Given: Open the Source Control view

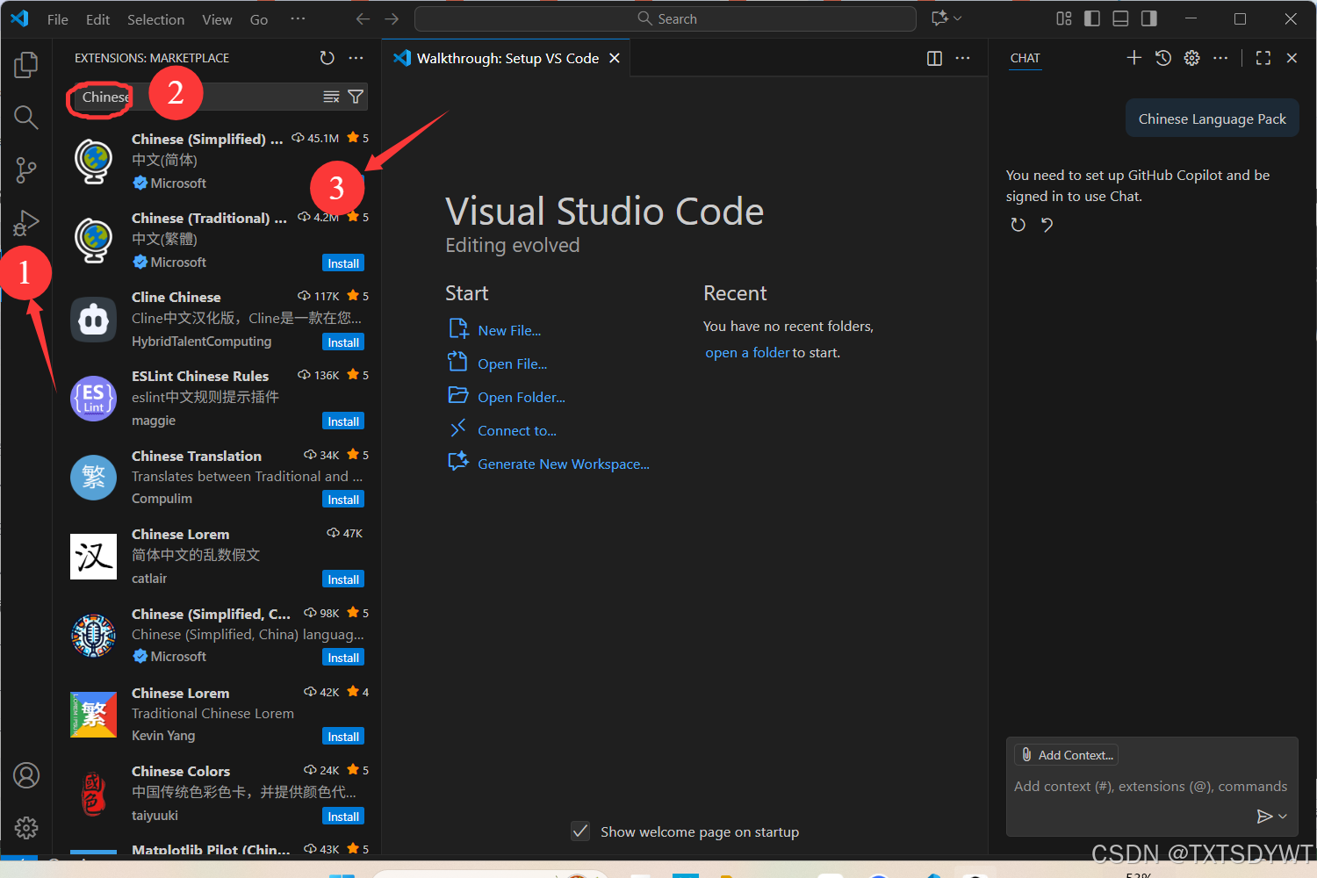Looking at the screenshot, I should 26,170.
